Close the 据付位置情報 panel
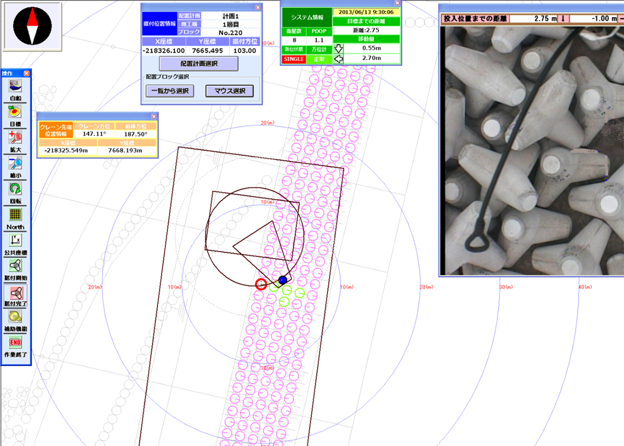 pos(258,7)
